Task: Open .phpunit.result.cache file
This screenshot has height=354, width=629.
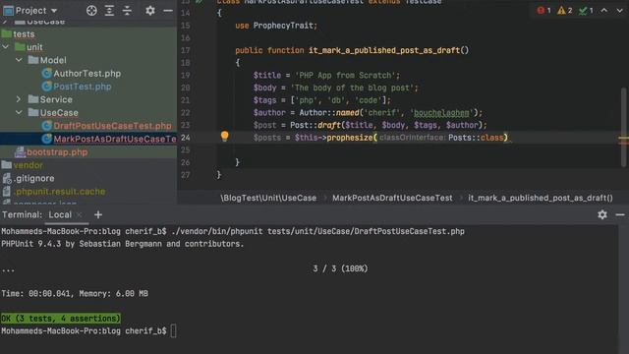Action: pos(60,192)
